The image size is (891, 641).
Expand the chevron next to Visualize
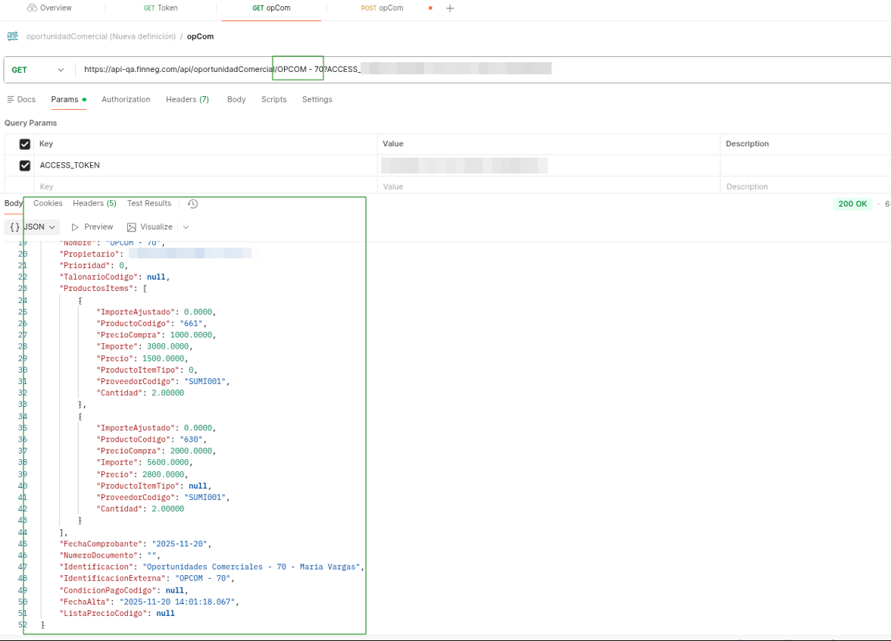click(x=186, y=227)
